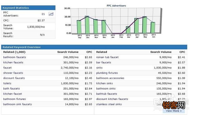Screen dimensions: 200x115
Task: Select the 'faucet' related keyword
Action: (x=7, y=68)
